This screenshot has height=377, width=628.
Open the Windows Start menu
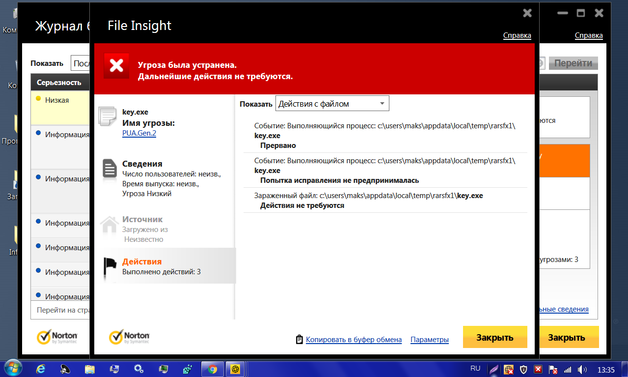pos(13,368)
